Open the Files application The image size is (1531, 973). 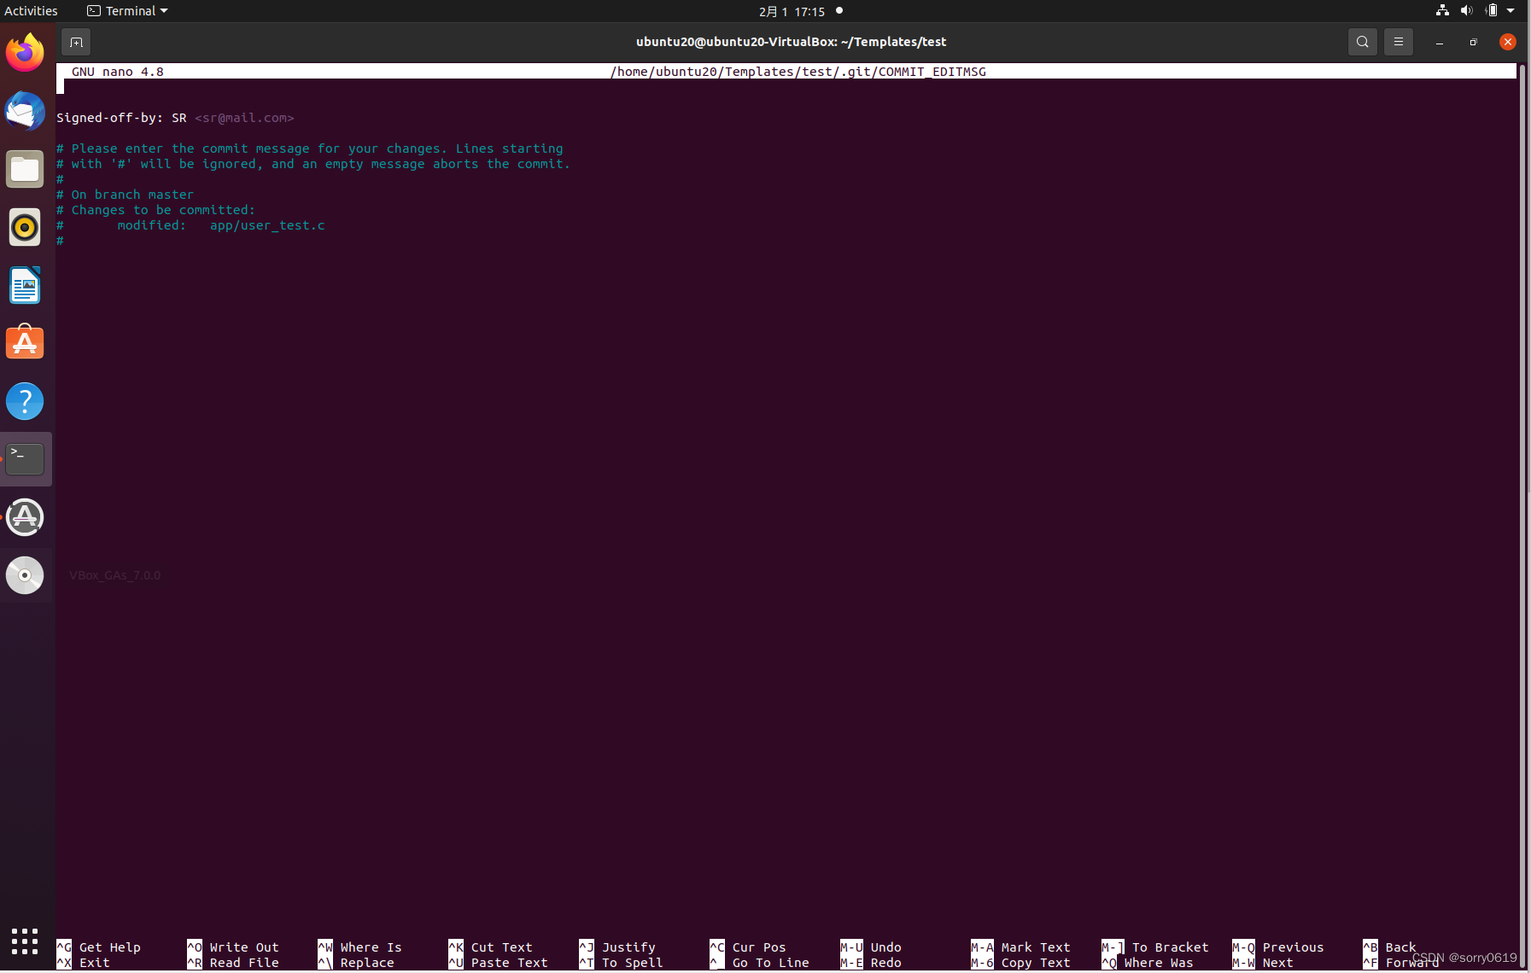coord(25,169)
